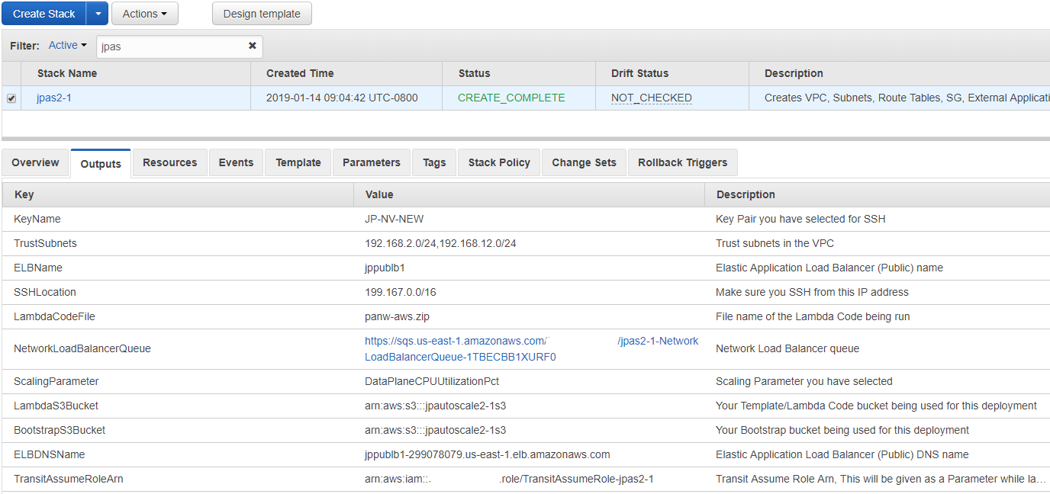Uncheck the jpas2-1 stack checkbox

coord(11,98)
